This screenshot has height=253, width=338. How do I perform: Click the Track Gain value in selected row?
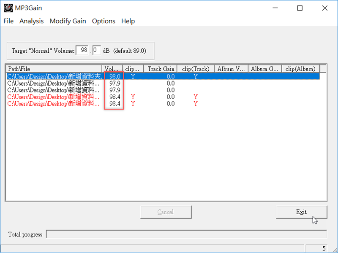pos(171,76)
